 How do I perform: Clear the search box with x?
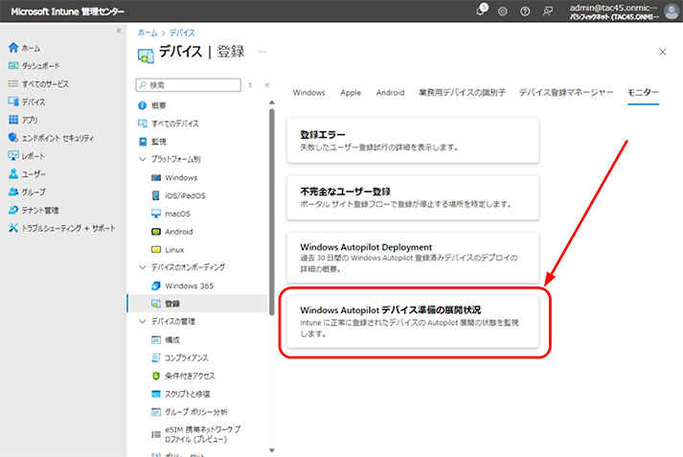click(x=250, y=85)
